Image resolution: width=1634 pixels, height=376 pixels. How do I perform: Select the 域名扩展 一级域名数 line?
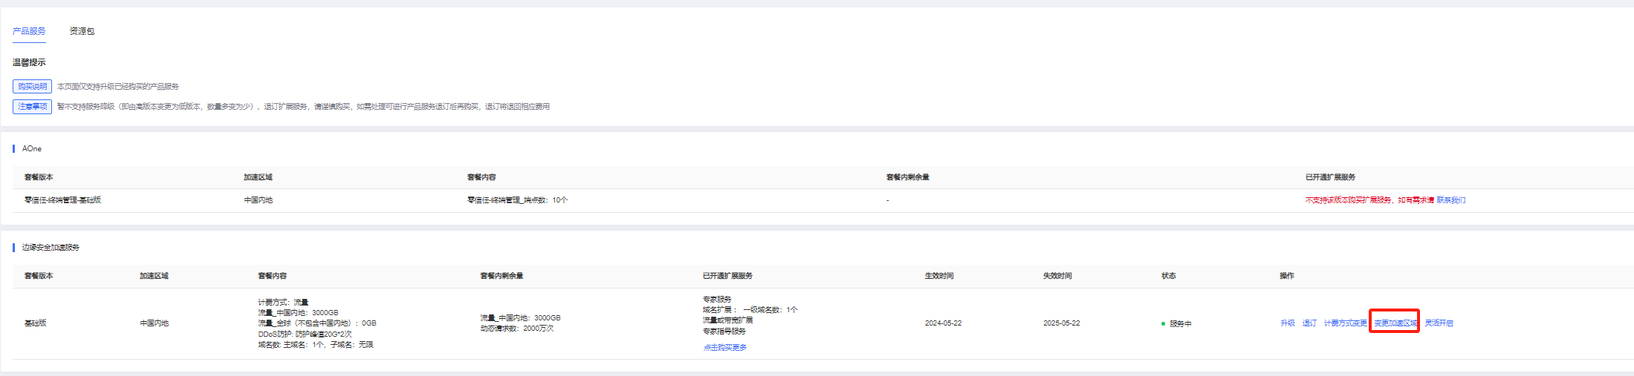pyautogui.click(x=750, y=310)
